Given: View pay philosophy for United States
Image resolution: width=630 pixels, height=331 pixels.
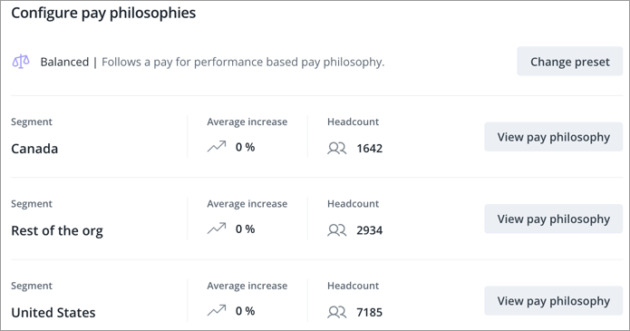Looking at the screenshot, I should [553, 301].
